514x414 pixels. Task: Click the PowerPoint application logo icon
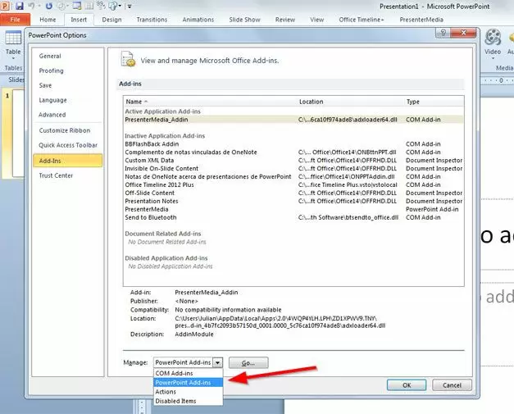(5, 6)
